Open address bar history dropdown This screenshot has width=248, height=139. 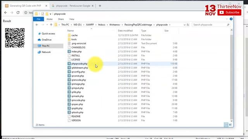pyautogui.click(x=184, y=25)
